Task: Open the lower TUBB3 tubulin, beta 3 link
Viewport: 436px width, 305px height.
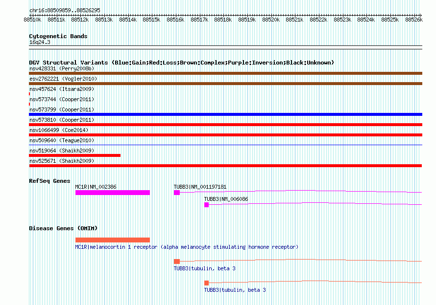Action: pos(235,290)
